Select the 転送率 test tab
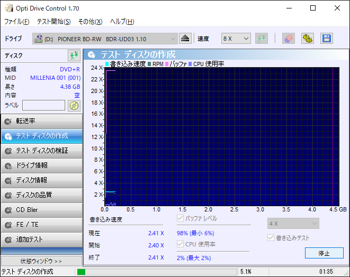This screenshot has width=350, height=277. tap(42, 122)
